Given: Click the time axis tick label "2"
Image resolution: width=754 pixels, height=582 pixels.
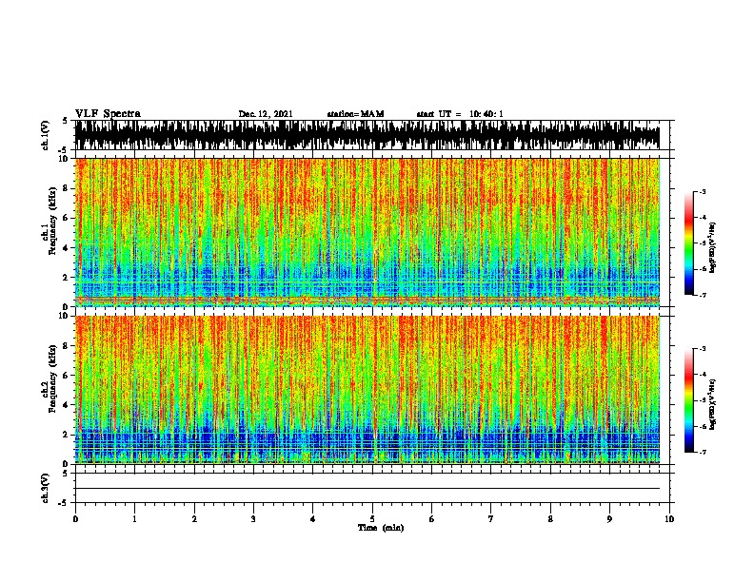Looking at the screenshot, I should (x=194, y=519).
